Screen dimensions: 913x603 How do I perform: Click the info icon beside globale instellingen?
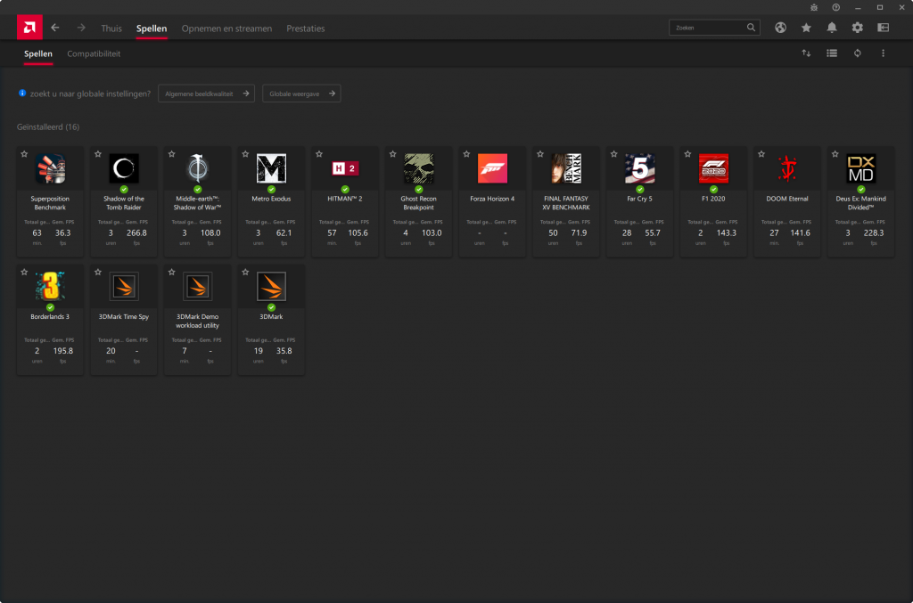[22, 93]
